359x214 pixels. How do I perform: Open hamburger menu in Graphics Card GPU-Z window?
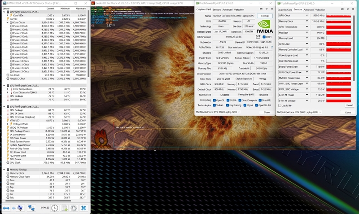click(x=272, y=9)
